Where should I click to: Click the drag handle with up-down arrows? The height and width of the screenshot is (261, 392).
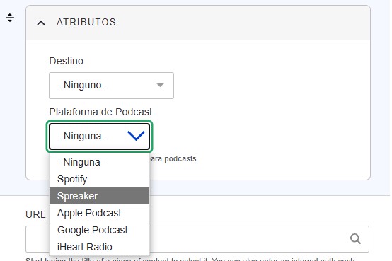10,18
